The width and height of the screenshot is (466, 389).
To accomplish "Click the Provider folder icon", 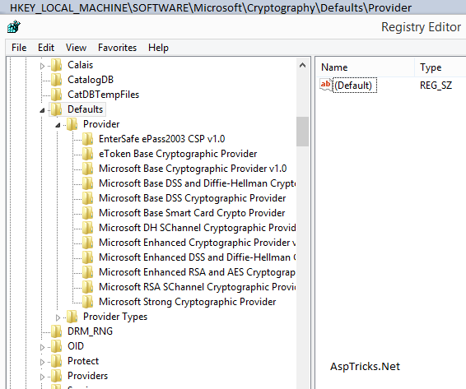I will click(72, 124).
